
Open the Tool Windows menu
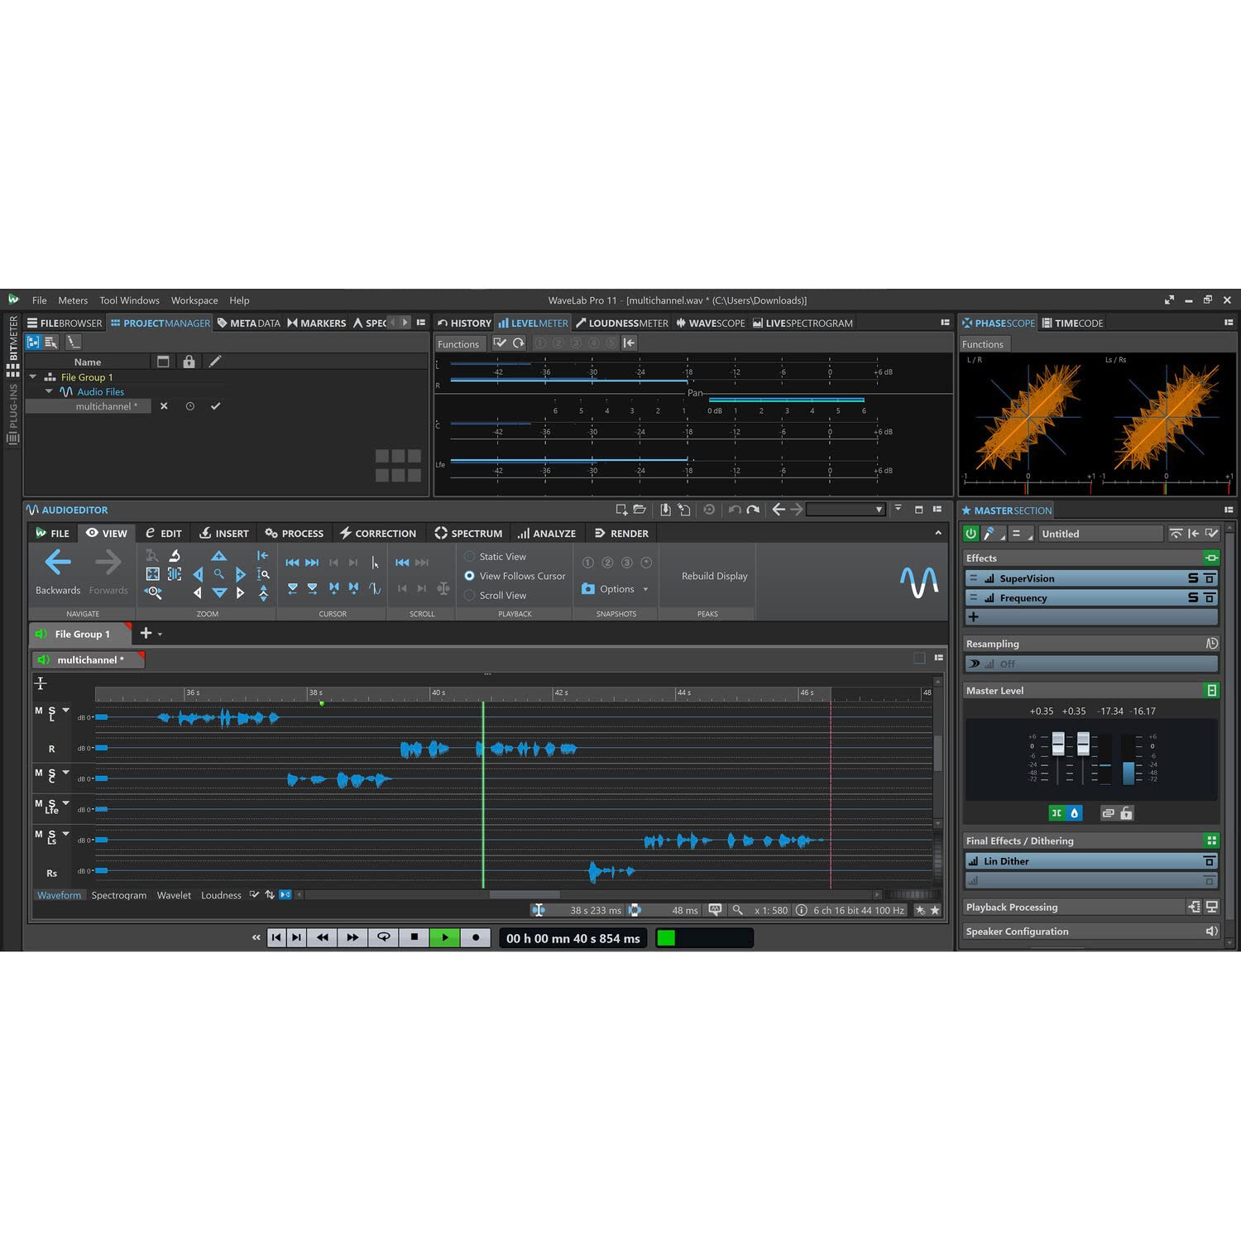coord(129,300)
